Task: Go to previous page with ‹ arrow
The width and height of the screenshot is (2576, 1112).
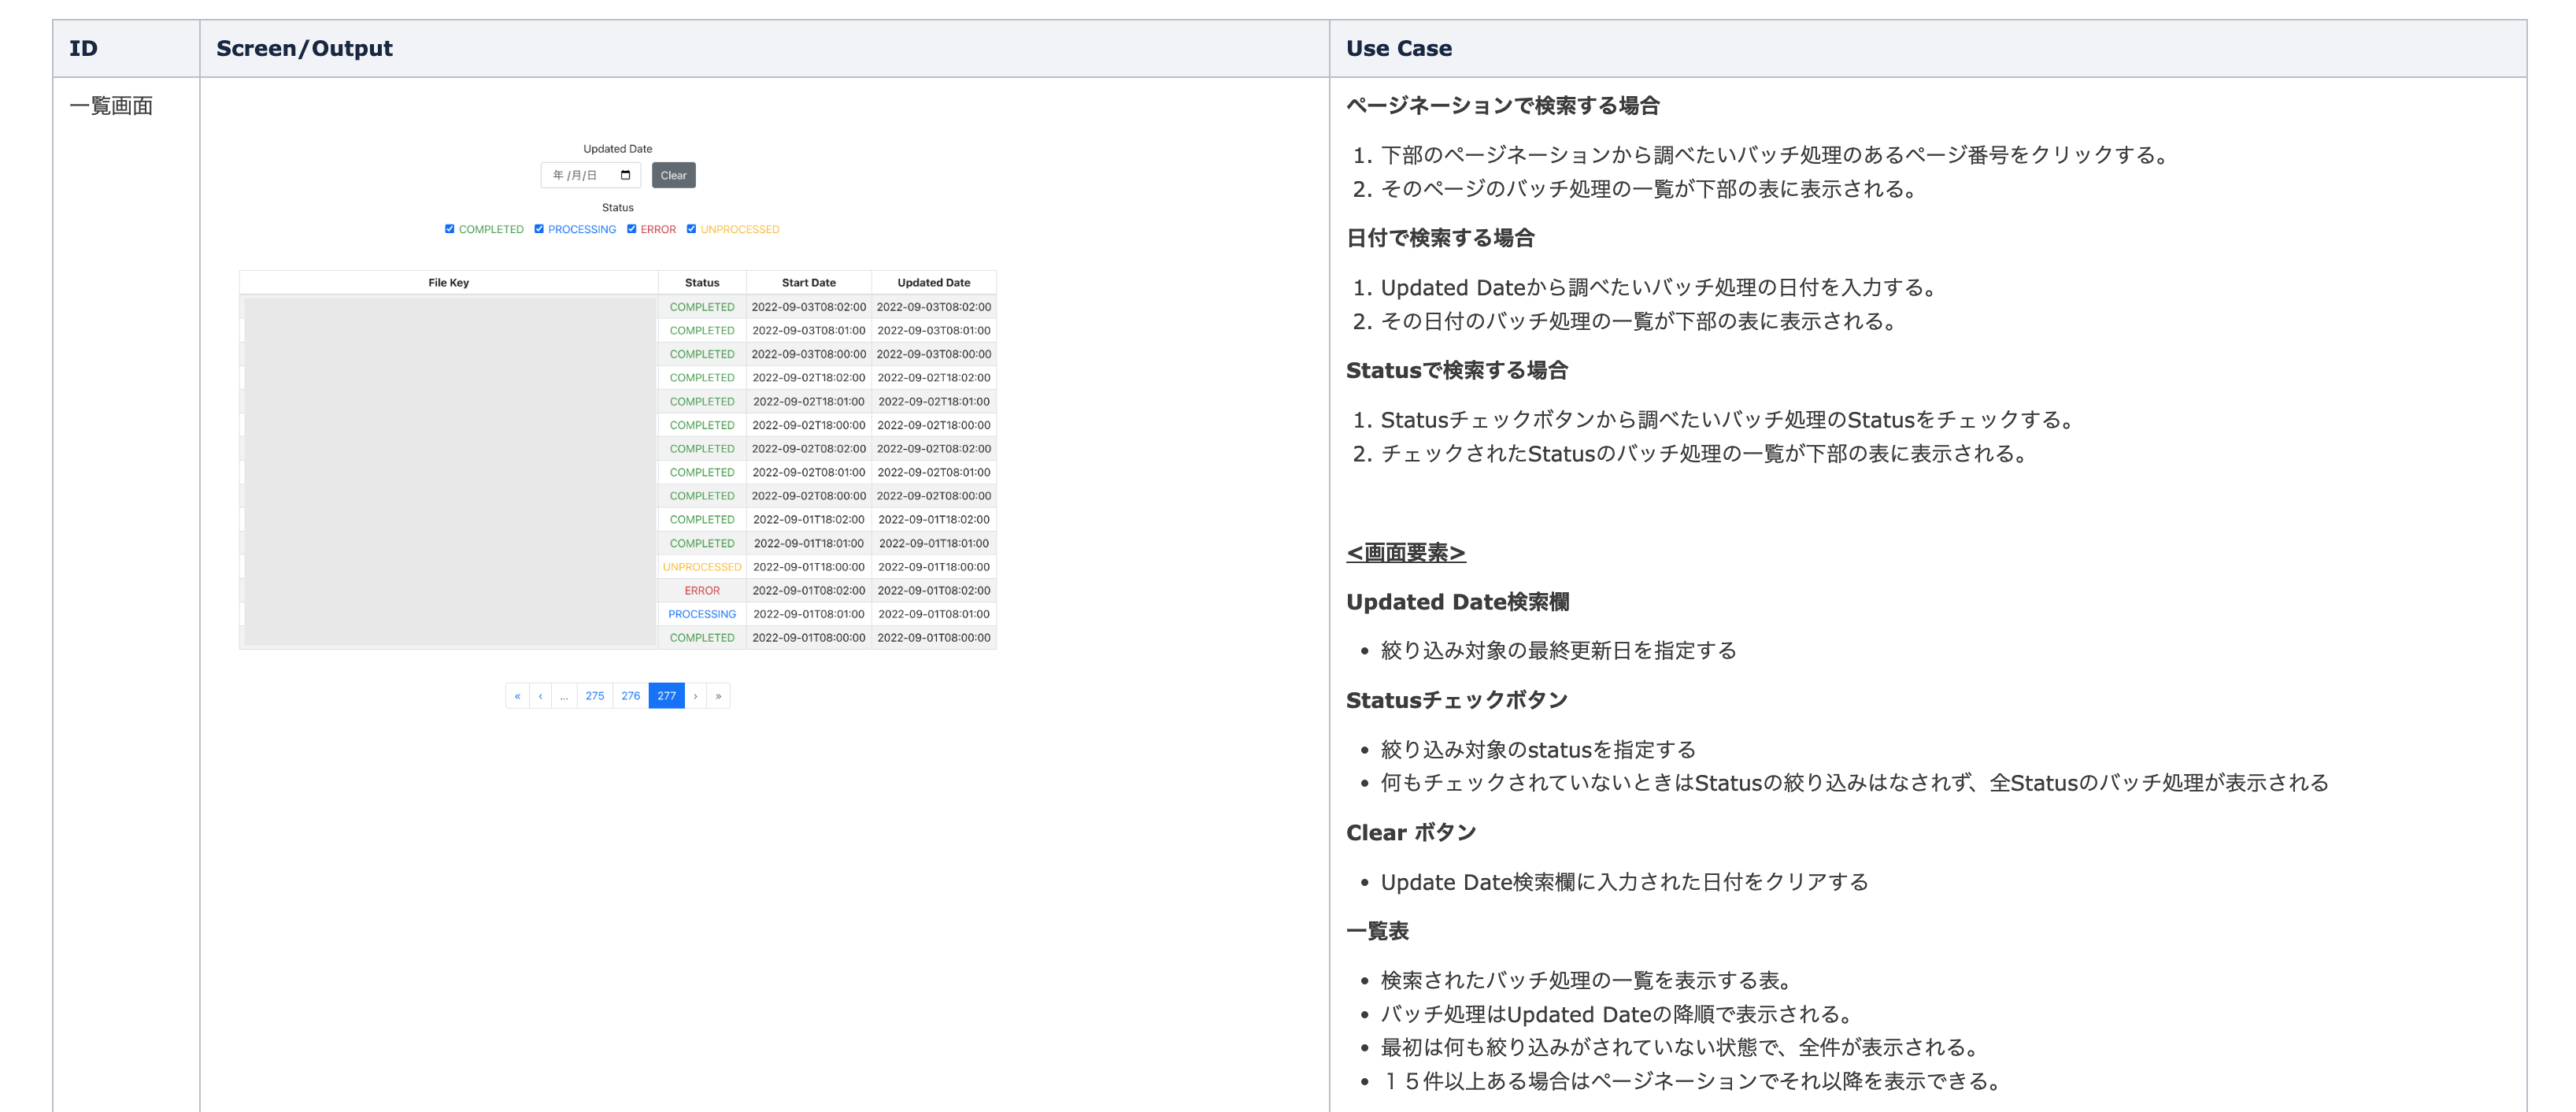Action: point(541,696)
